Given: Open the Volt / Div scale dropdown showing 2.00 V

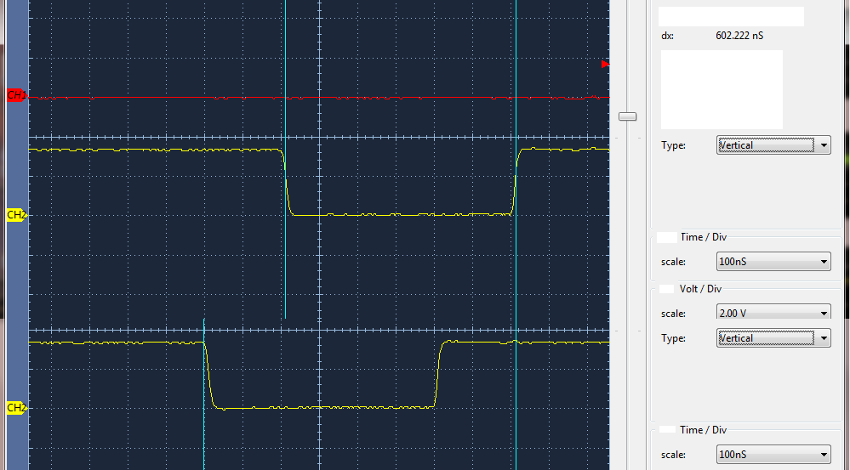Looking at the screenshot, I should click(773, 313).
